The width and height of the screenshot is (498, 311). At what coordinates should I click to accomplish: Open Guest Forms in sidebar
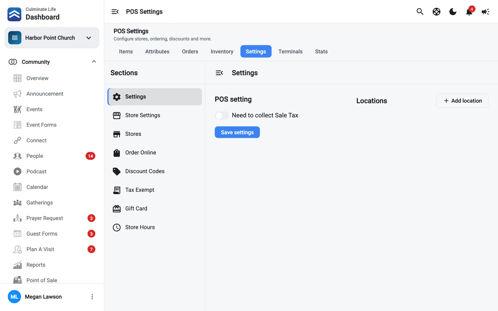pos(52,234)
